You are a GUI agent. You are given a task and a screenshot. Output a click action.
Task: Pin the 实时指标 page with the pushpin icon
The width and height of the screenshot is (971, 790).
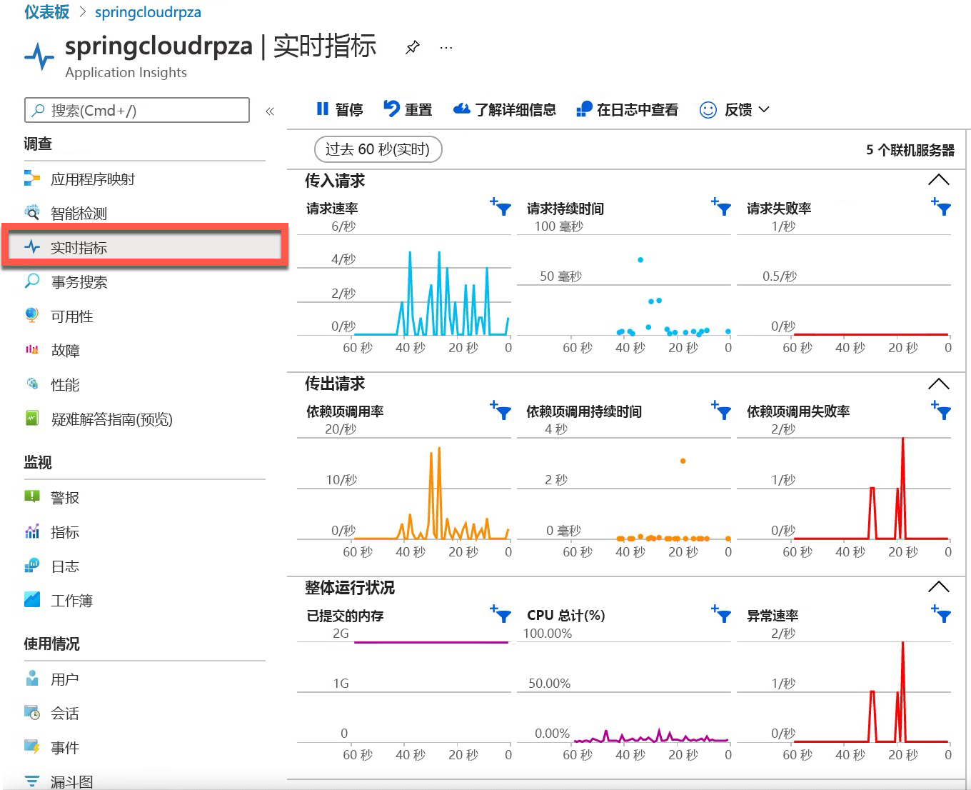[412, 48]
